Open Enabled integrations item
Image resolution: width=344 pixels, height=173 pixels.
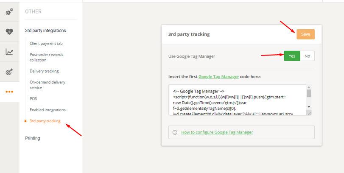(48, 110)
